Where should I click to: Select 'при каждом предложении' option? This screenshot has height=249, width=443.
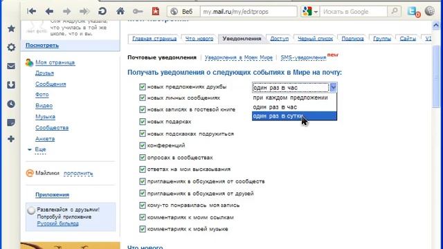point(294,98)
